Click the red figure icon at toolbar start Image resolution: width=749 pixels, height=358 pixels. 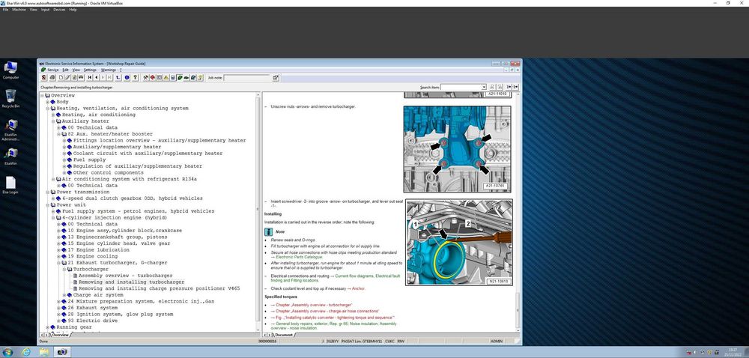[43, 77]
